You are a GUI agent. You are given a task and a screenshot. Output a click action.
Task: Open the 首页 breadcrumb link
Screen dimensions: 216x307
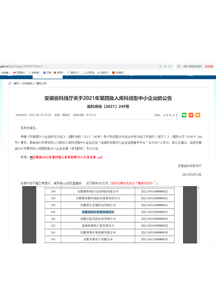tap(16, 84)
